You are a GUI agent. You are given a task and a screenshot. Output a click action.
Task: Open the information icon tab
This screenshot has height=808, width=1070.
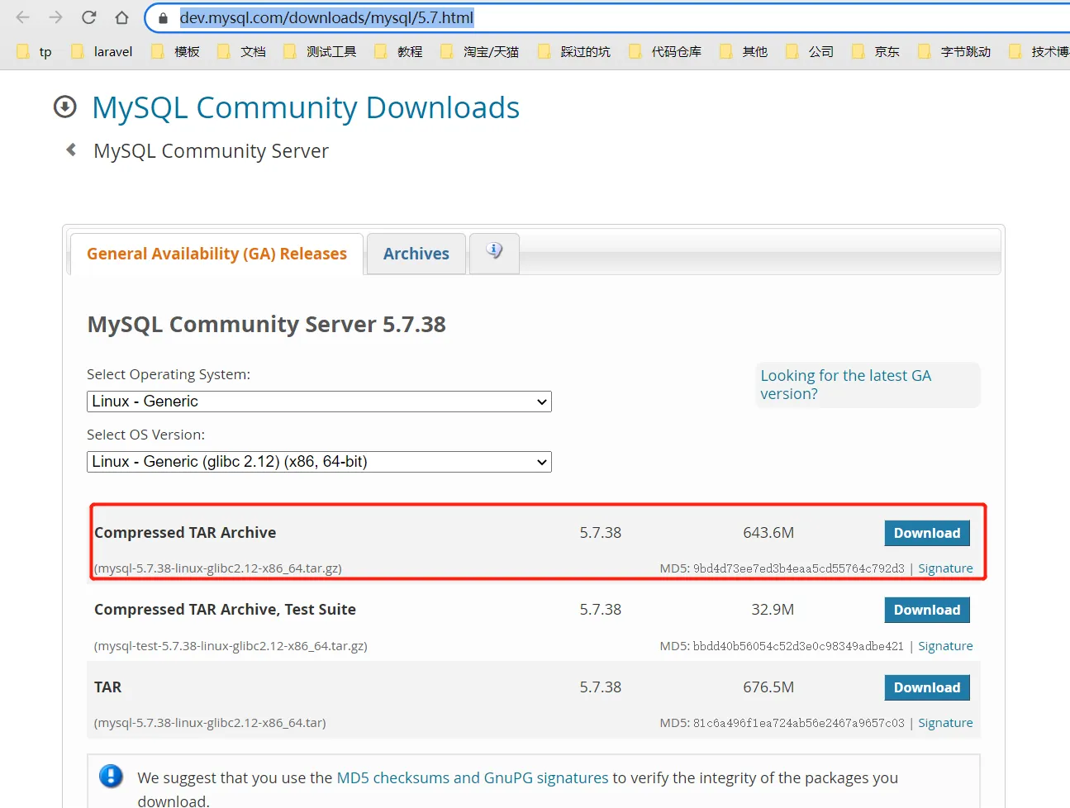pos(494,252)
